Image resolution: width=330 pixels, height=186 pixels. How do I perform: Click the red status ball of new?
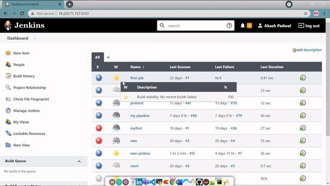pyautogui.click(x=98, y=141)
